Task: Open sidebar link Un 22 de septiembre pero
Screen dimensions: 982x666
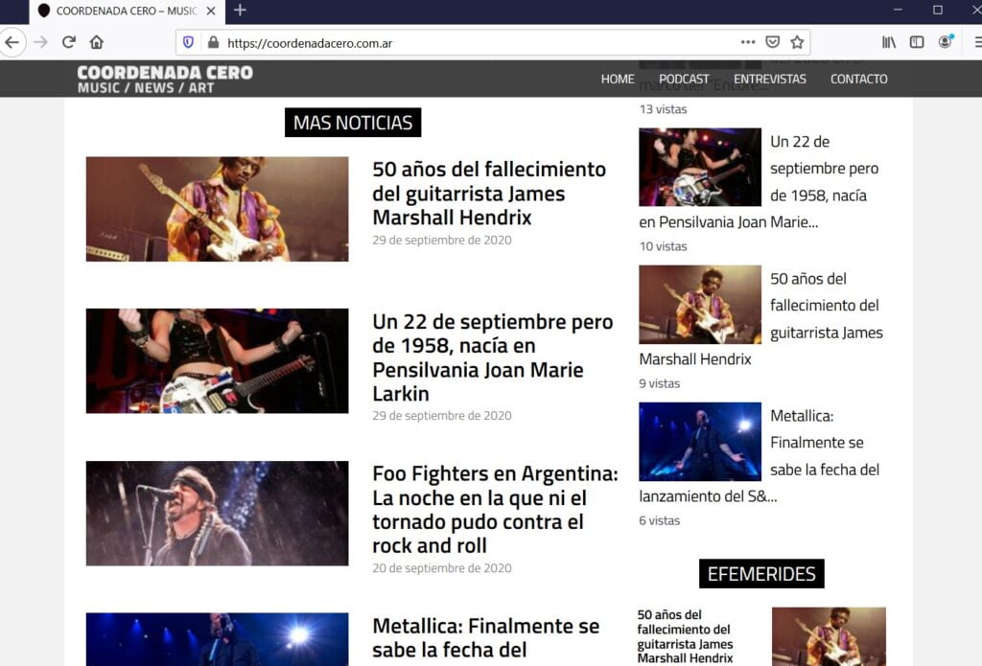Action: [824, 169]
